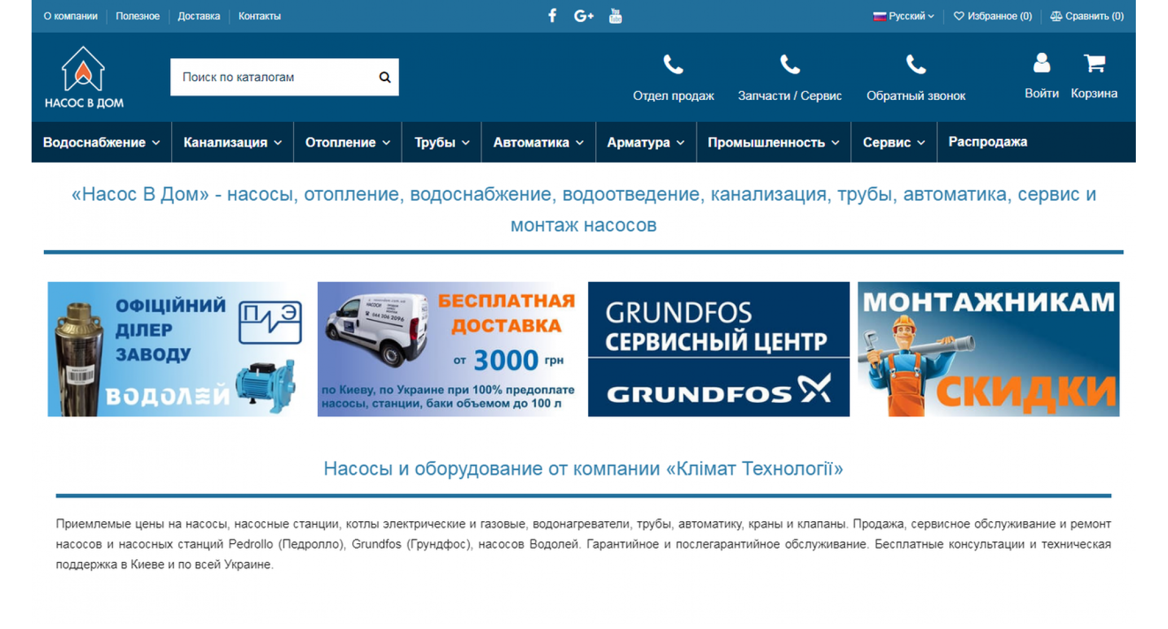Open the Русский language dropdown

coord(903,16)
